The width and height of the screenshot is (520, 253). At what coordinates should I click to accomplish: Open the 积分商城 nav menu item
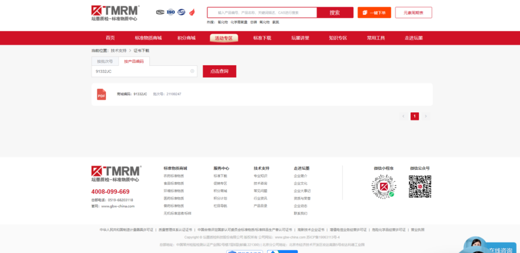(x=186, y=38)
